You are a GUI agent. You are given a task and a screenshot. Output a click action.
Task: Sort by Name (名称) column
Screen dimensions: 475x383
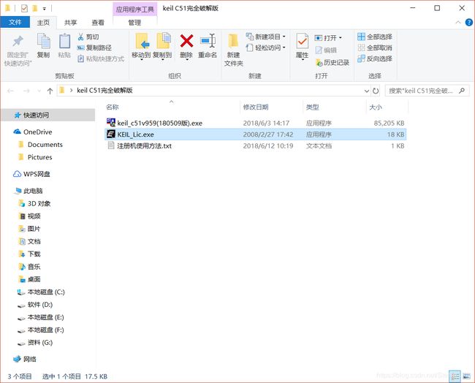tap(112, 107)
